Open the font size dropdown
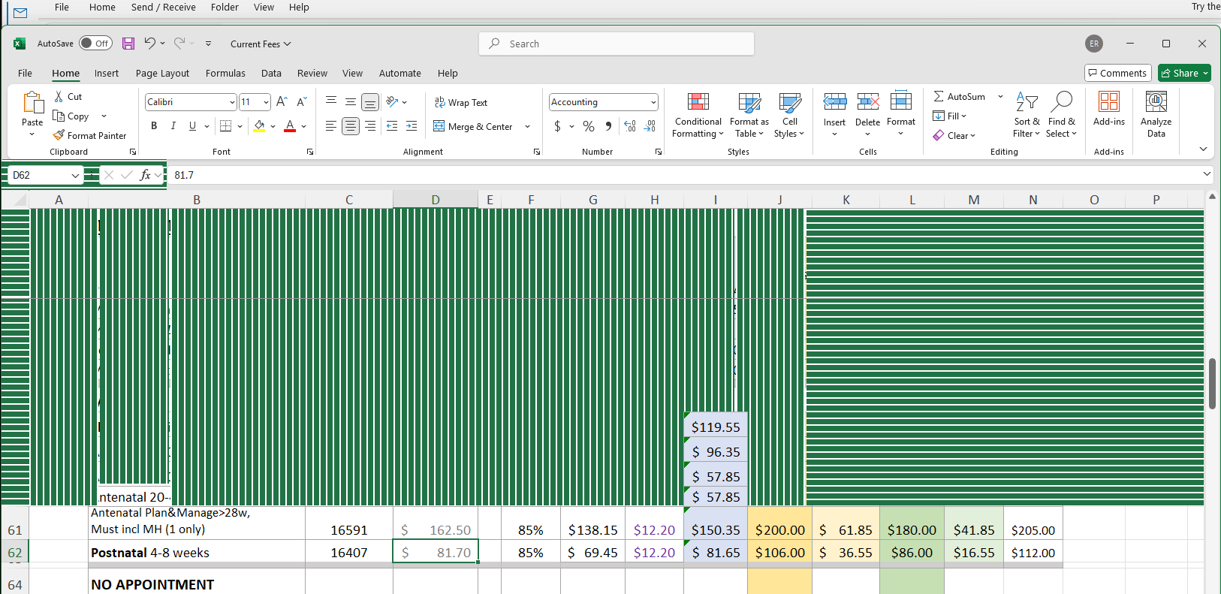1221x594 pixels. (266, 102)
